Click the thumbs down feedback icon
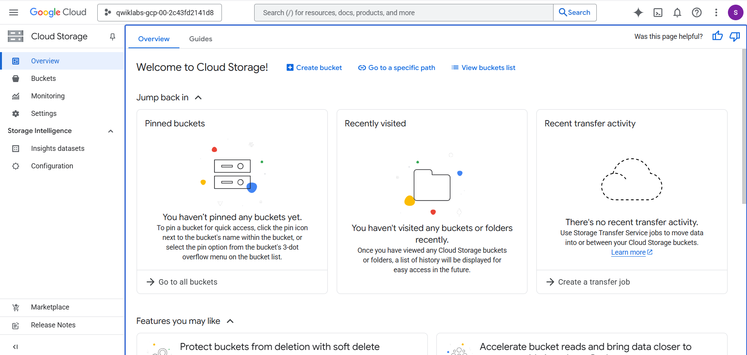Image resolution: width=747 pixels, height=355 pixels. click(735, 36)
